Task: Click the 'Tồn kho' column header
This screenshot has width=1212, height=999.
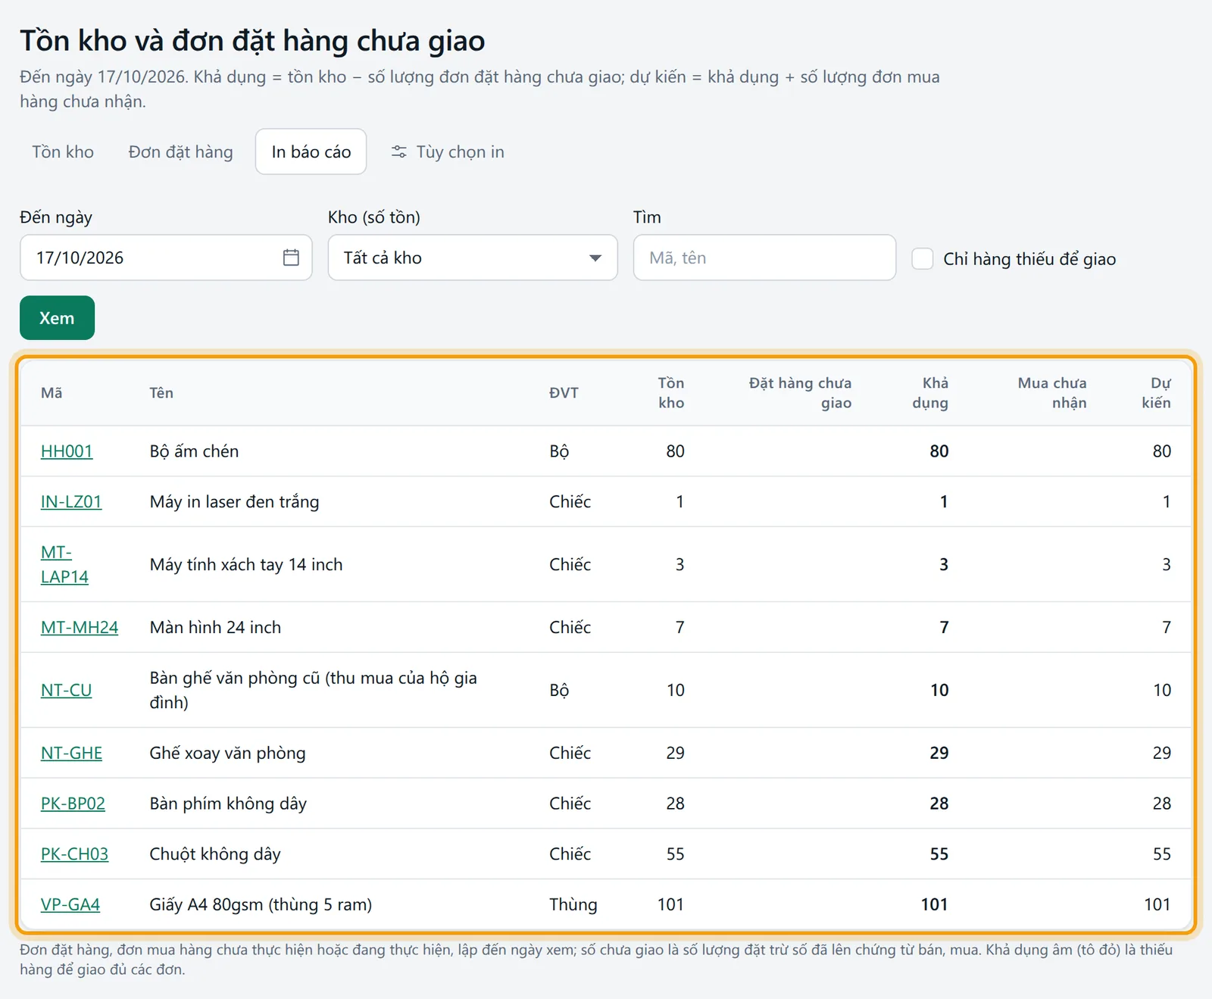Action: [670, 393]
